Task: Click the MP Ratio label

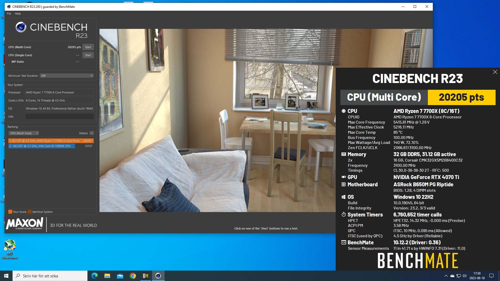Action: coord(17,62)
